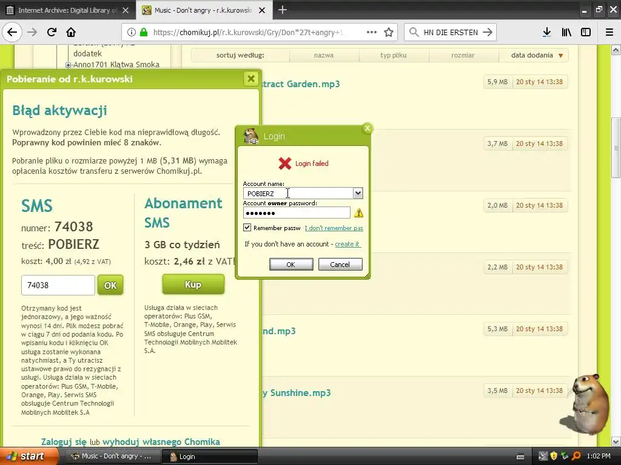This screenshot has height=465, width=621.
Task: Click the password warning triangle icon
Action: [x=358, y=213]
